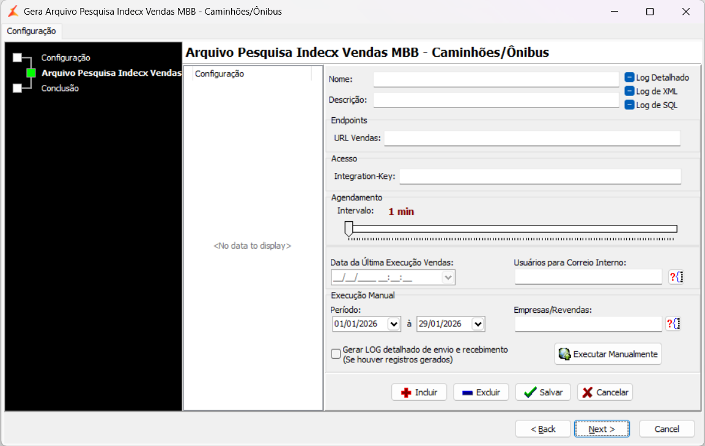Click the '1 min' interval value
Image resolution: width=705 pixels, height=446 pixels.
click(x=401, y=211)
